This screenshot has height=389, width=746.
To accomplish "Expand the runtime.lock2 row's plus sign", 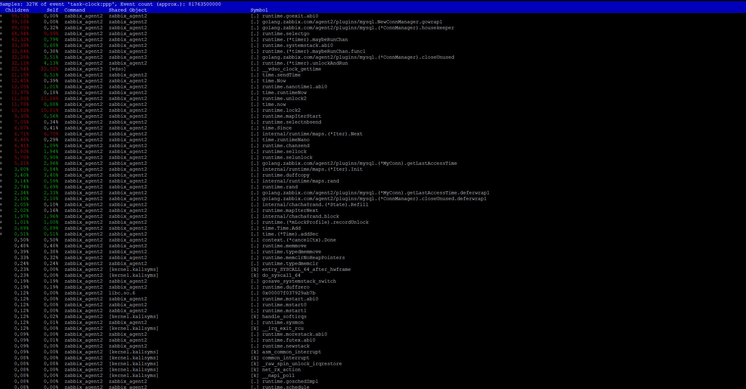I will click(x=1, y=110).
